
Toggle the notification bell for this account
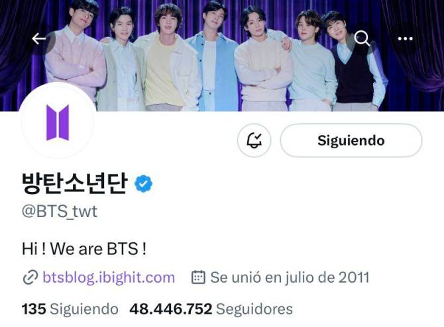point(254,140)
